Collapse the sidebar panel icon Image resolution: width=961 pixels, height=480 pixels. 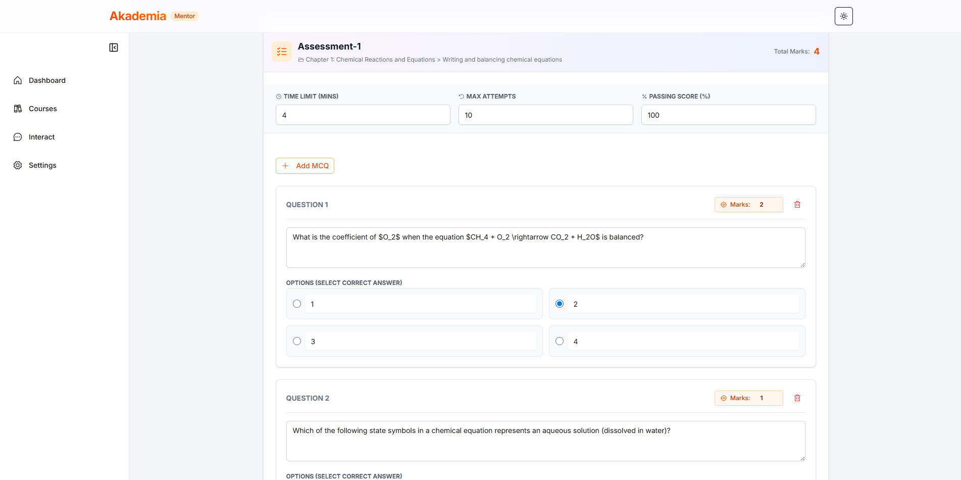coord(114,47)
